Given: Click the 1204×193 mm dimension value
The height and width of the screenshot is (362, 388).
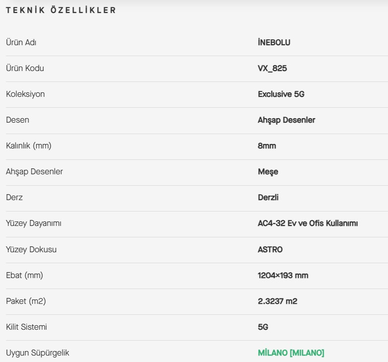Looking at the screenshot, I should tap(283, 275).
